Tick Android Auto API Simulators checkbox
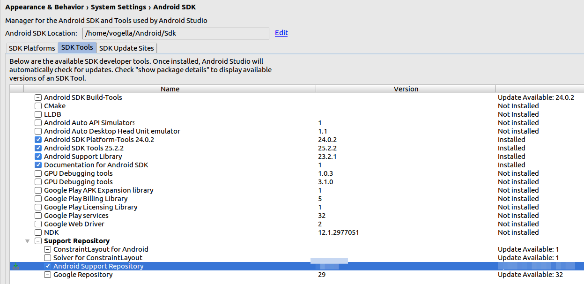Viewport: 584px width, 284px height. click(x=38, y=123)
